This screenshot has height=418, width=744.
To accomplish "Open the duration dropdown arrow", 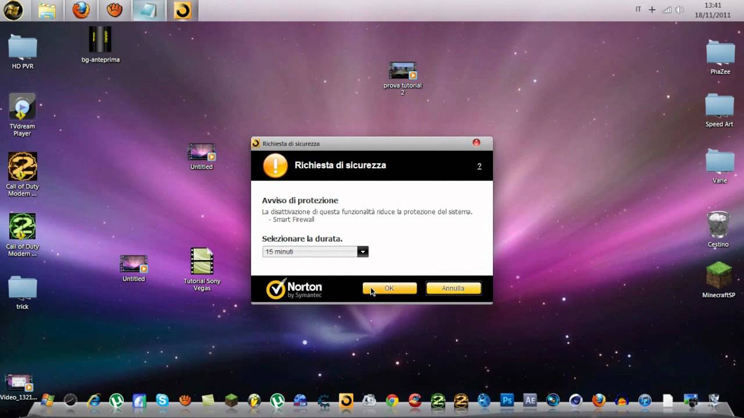I will point(363,252).
